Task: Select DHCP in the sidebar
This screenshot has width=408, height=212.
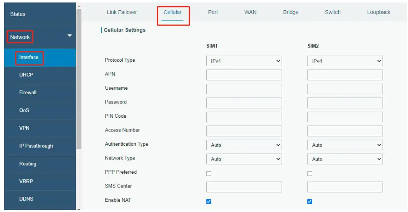Action: coord(26,75)
